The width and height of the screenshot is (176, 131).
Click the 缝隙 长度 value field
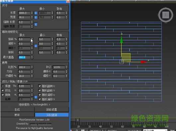24,22
